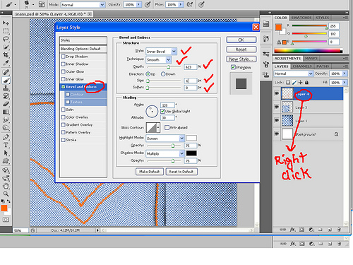Open the Gloss Contour picker arrow

pyautogui.click(x=158, y=128)
